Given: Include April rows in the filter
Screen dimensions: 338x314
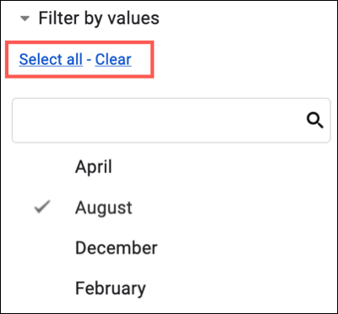Looking at the screenshot, I should point(94,167).
